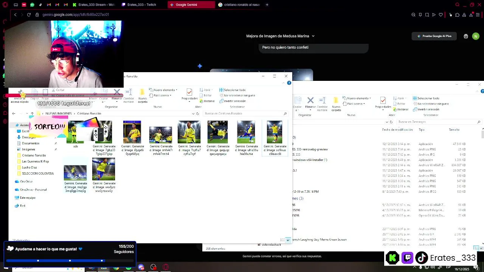Select OneDrive - Personal in sidebar
Viewport: 484px width, 272px height.
point(33,190)
